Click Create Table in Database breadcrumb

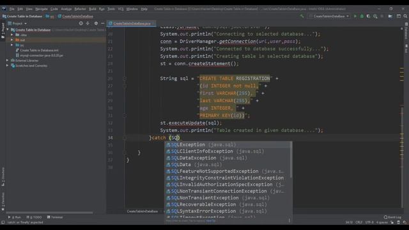[22, 16]
